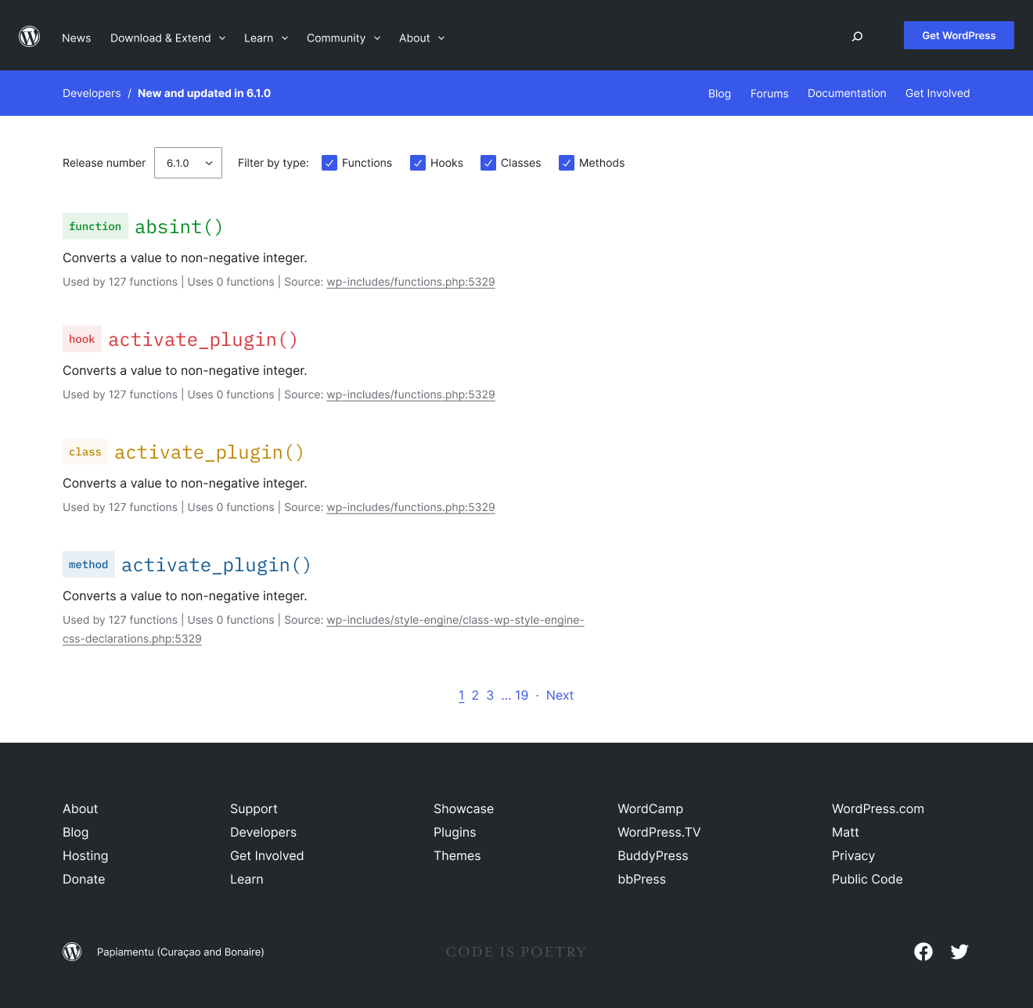
Task: Open the method activate_plugin() entry
Action: click(216, 564)
